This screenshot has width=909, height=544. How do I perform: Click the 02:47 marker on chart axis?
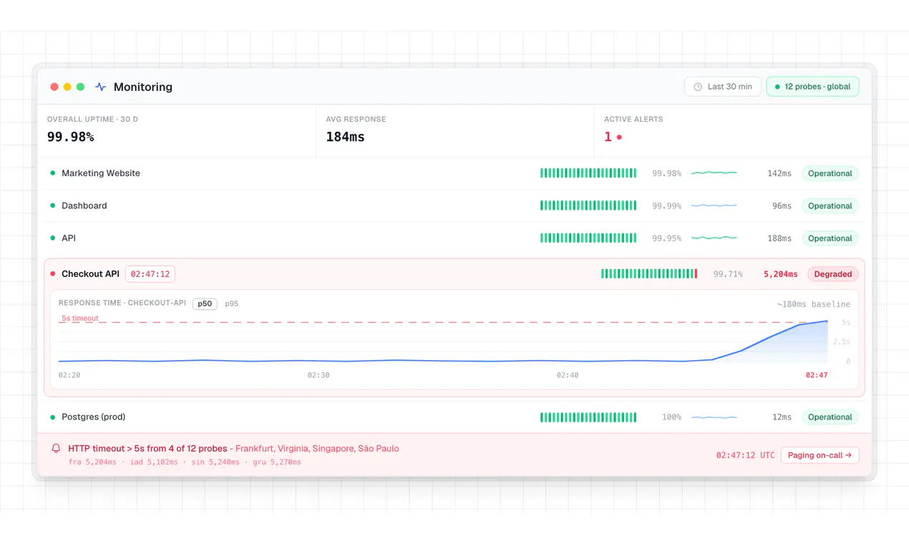click(817, 375)
